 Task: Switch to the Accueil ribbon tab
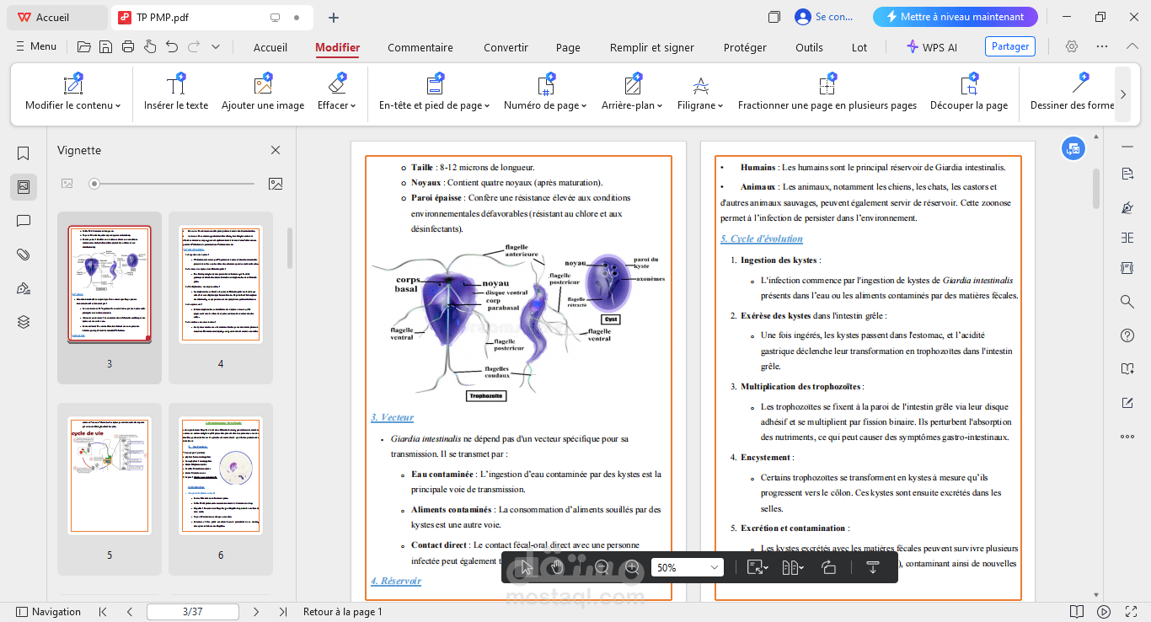[x=270, y=47]
